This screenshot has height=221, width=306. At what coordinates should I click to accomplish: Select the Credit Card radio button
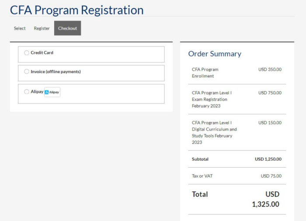point(27,53)
